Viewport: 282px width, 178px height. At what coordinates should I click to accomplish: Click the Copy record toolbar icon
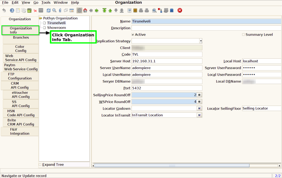[x=24, y=10]
